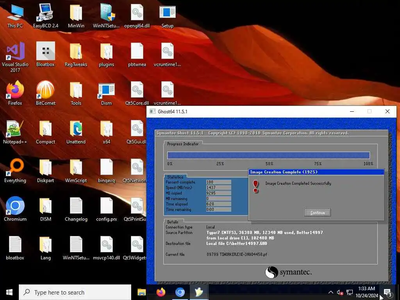
Task: Click the muted volume tray icon
Action: click(x=340, y=292)
